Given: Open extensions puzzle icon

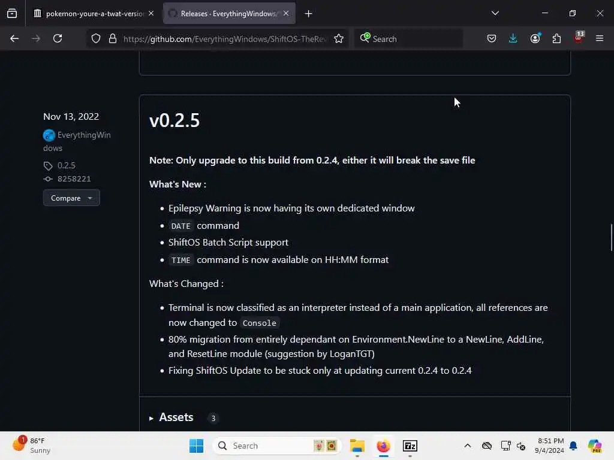Looking at the screenshot, I should (556, 38).
